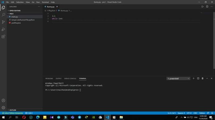215x120 pixels.
Task: Open editor More Actions ellipsis menu
Action: click(x=212, y=7)
